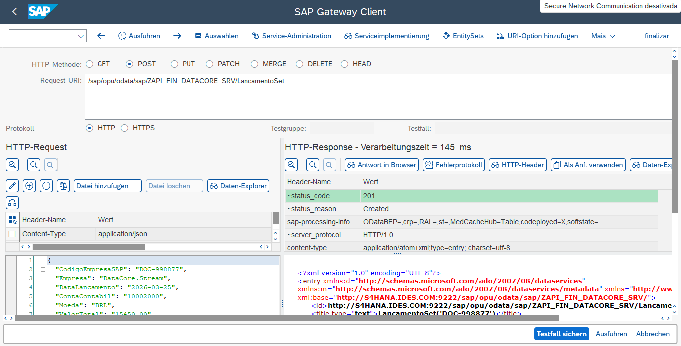Select the GET method
The height and width of the screenshot is (346, 681).
tap(90, 64)
